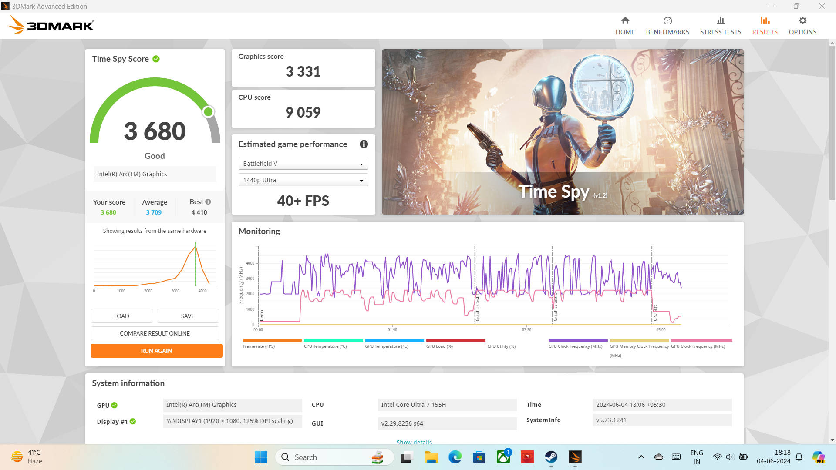This screenshot has width=836, height=470.
Task: Toggle the GPU Memory Clock Frequency legend
Action: [x=639, y=348]
